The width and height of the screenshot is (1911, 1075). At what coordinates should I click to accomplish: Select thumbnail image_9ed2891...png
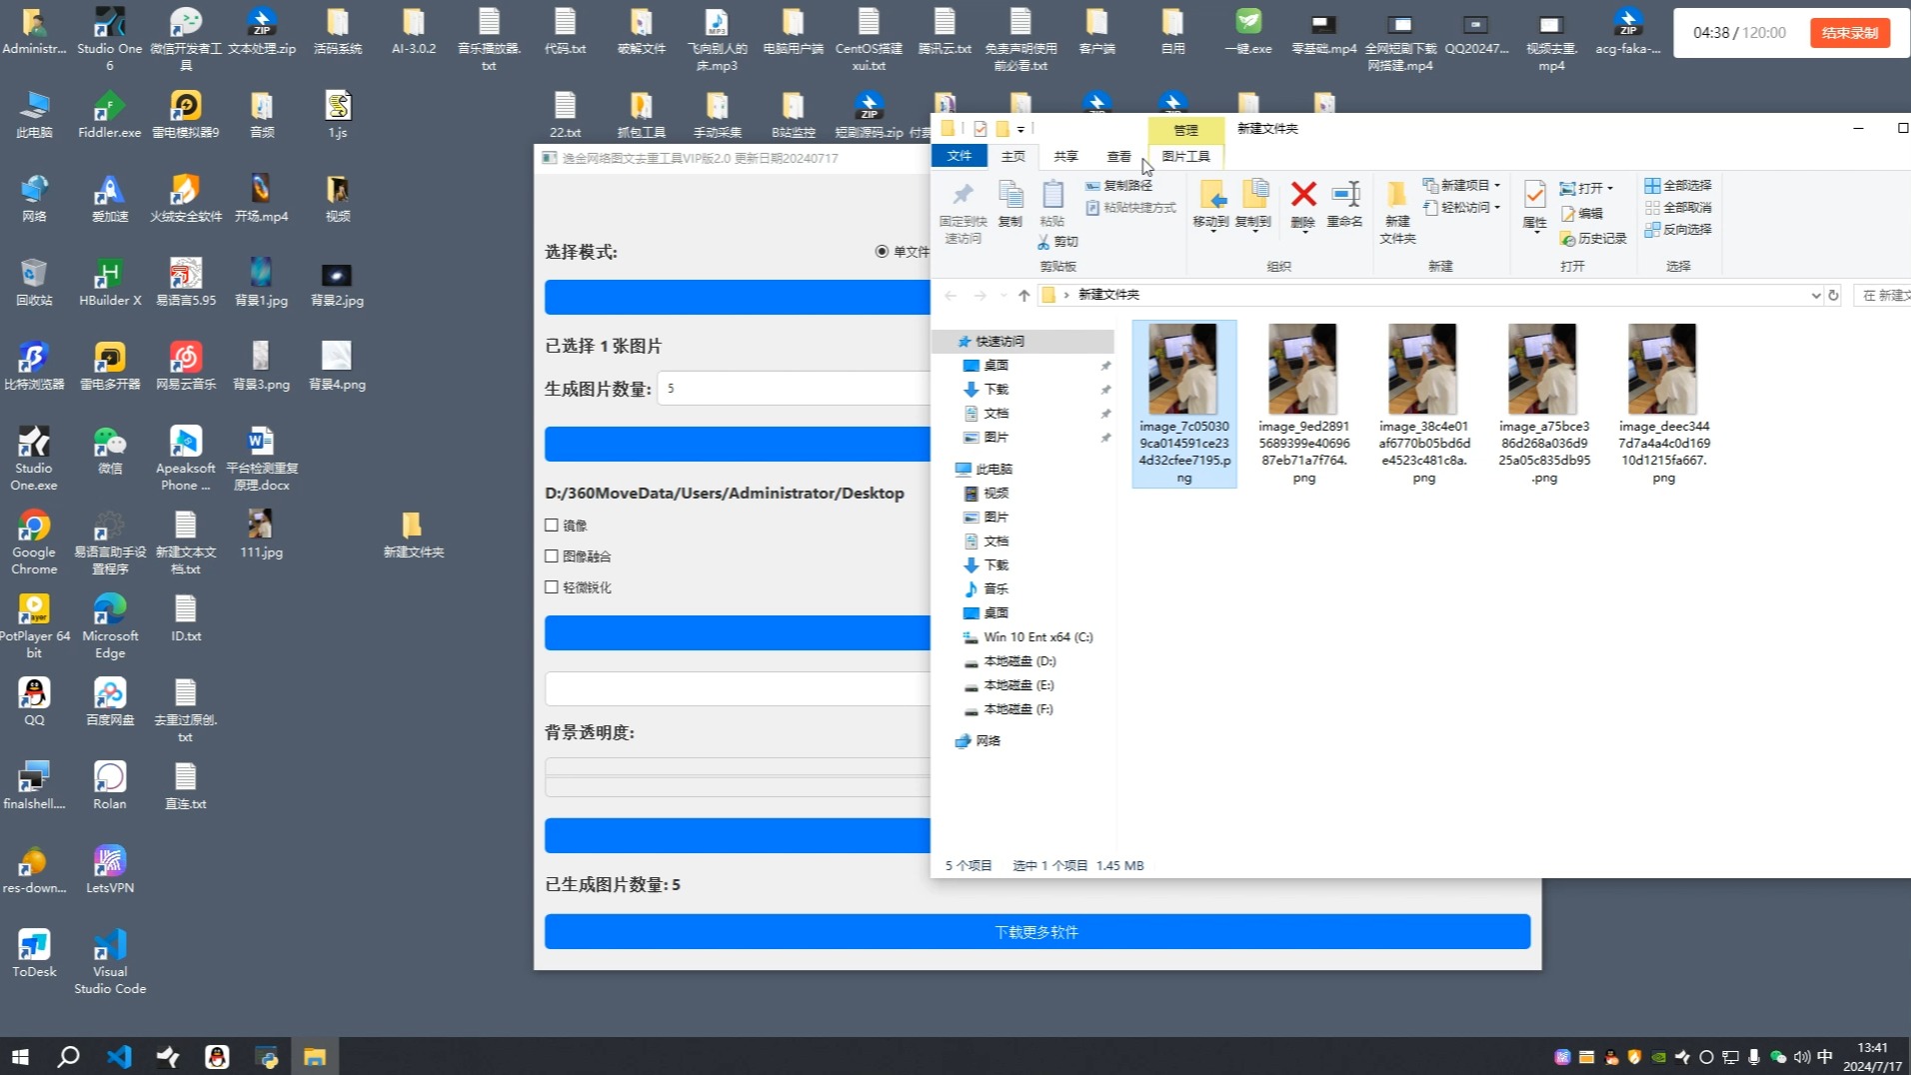(1303, 404)
